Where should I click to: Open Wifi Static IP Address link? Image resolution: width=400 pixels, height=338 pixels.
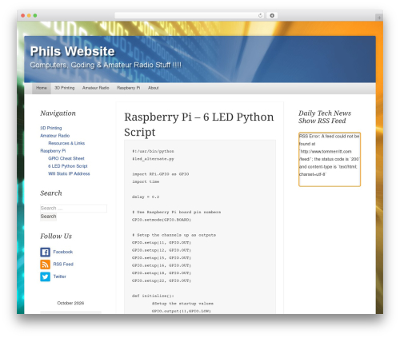click(x=69, y=173)
